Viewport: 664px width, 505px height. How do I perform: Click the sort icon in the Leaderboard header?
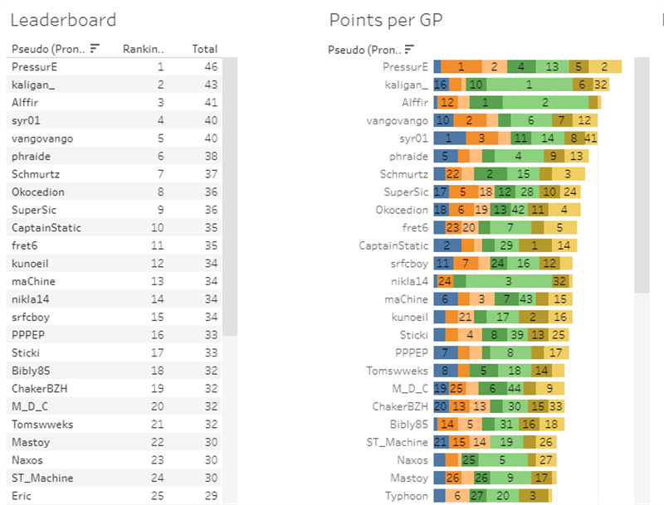94,49
